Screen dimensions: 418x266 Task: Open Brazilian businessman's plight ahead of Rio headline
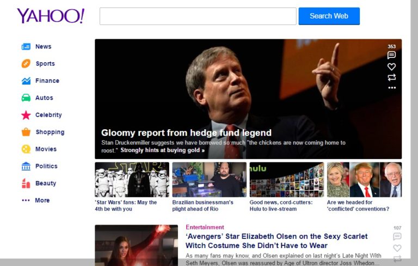(x=202, y=205)
